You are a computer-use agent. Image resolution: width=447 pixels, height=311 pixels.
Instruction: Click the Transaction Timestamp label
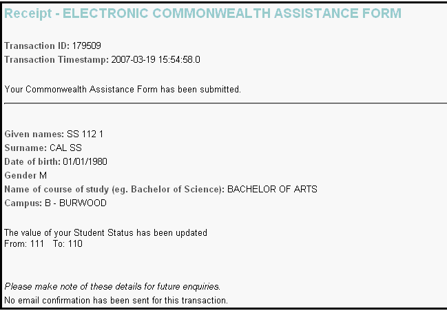pos(56,60)
